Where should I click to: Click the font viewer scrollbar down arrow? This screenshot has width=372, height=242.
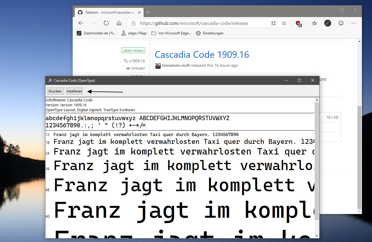pos(317,236)
